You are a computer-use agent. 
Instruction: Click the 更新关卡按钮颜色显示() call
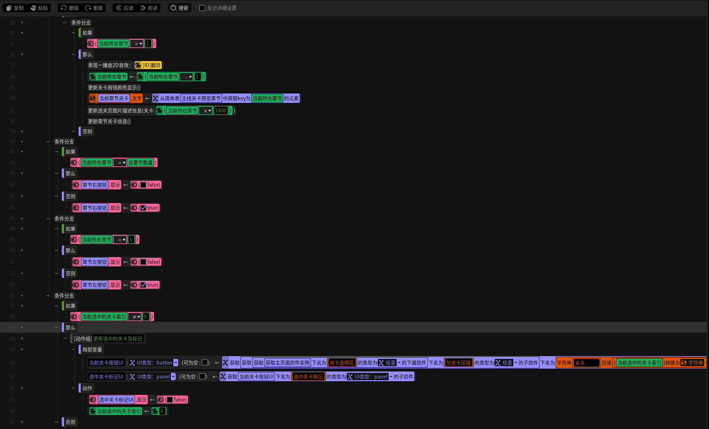(114, 88)
